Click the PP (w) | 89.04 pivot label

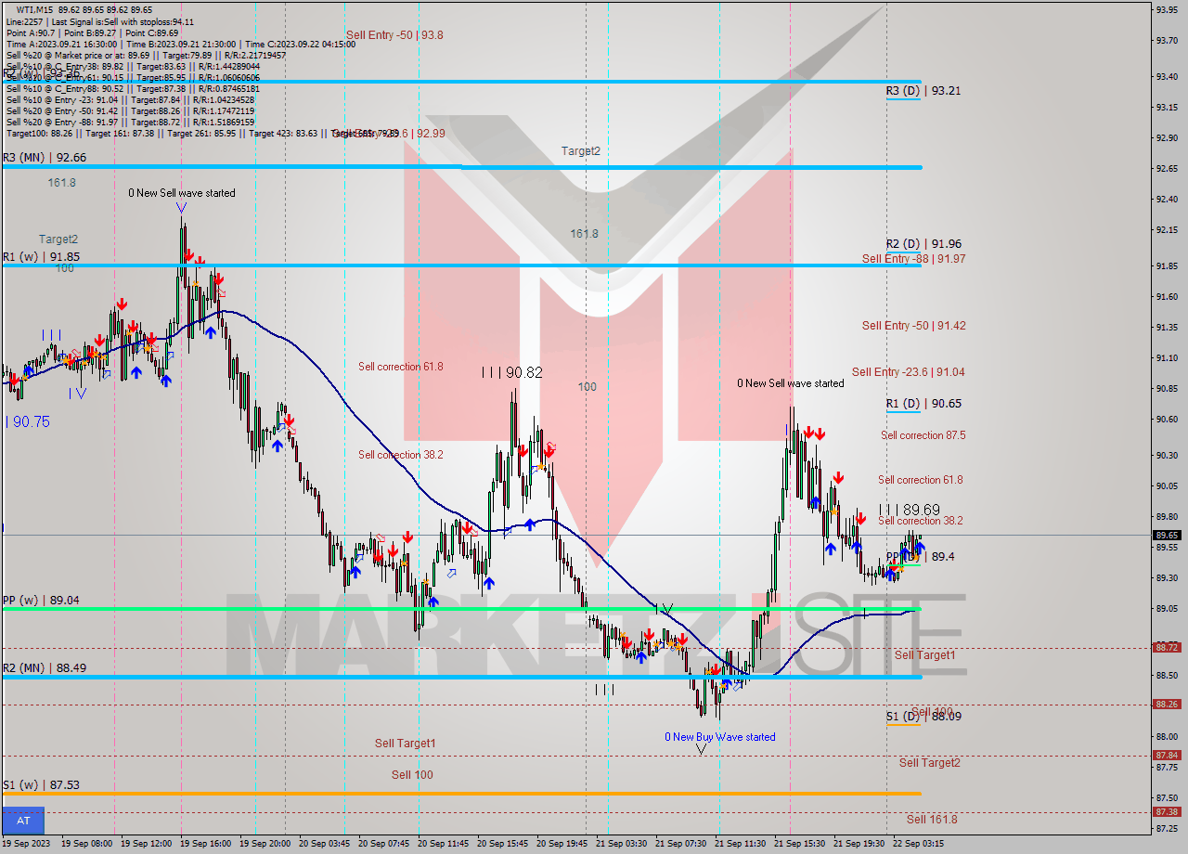41,601
